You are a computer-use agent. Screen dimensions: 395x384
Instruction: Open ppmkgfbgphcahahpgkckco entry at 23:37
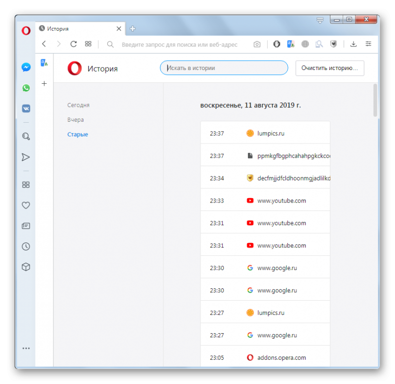pos(265,155)
